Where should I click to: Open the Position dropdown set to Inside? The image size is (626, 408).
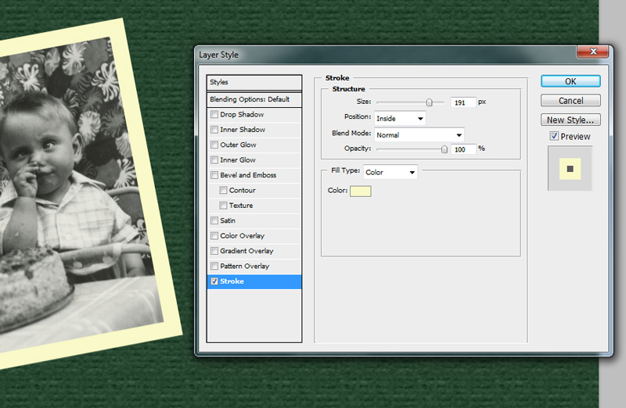click(399, 118)
